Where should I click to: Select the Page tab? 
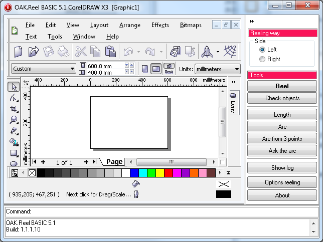(114, 162)
